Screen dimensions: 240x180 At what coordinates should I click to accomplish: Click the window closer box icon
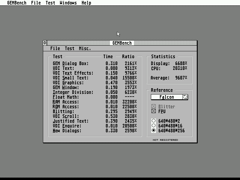(45, 43)
